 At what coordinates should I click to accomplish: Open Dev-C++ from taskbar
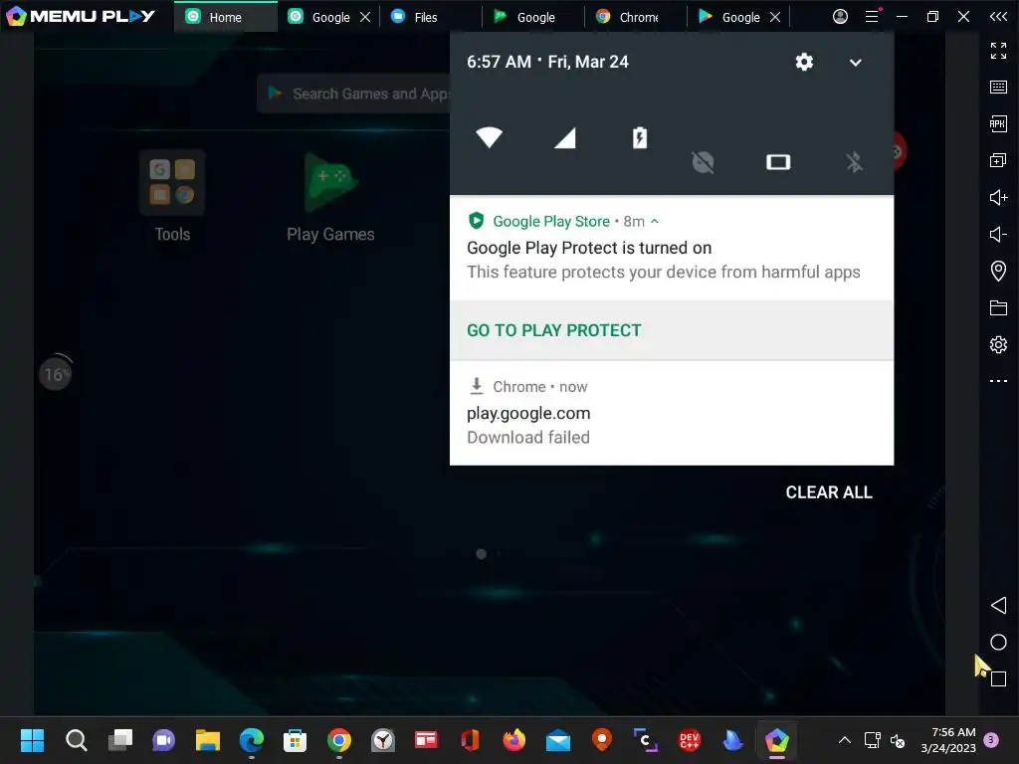pyautogui.click(x=689, y=740)
